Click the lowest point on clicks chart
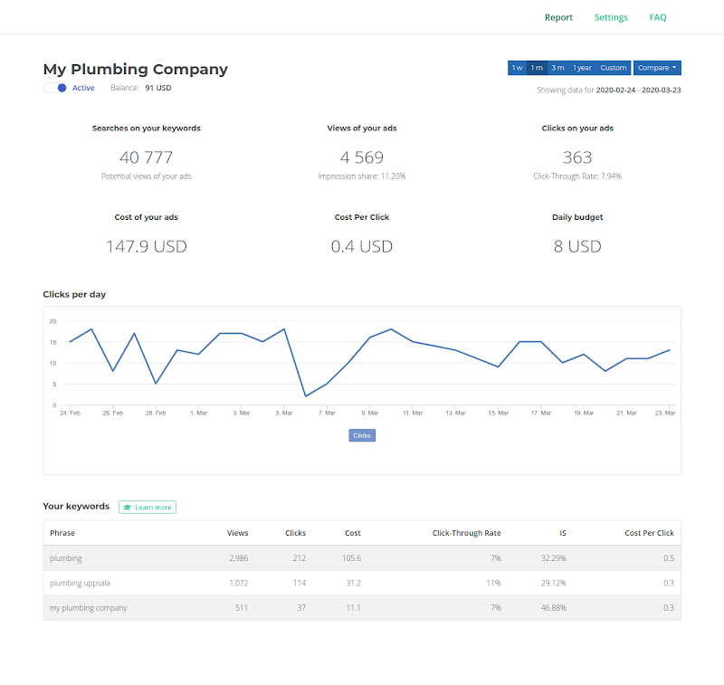The height and width of the screenshot is (685, 724). click(306, 395)
